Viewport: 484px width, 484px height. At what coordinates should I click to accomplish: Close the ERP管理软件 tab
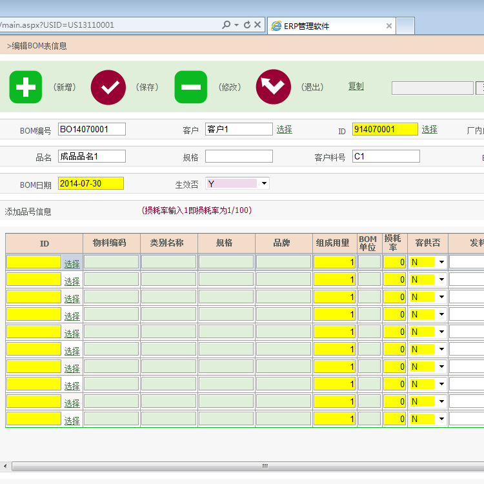tap(389, 26)
